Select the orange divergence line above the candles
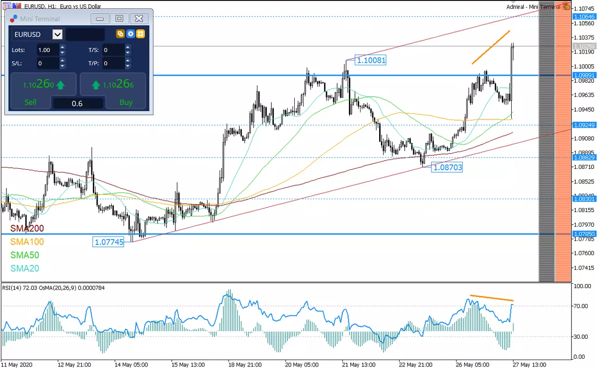 pos(491,47)
